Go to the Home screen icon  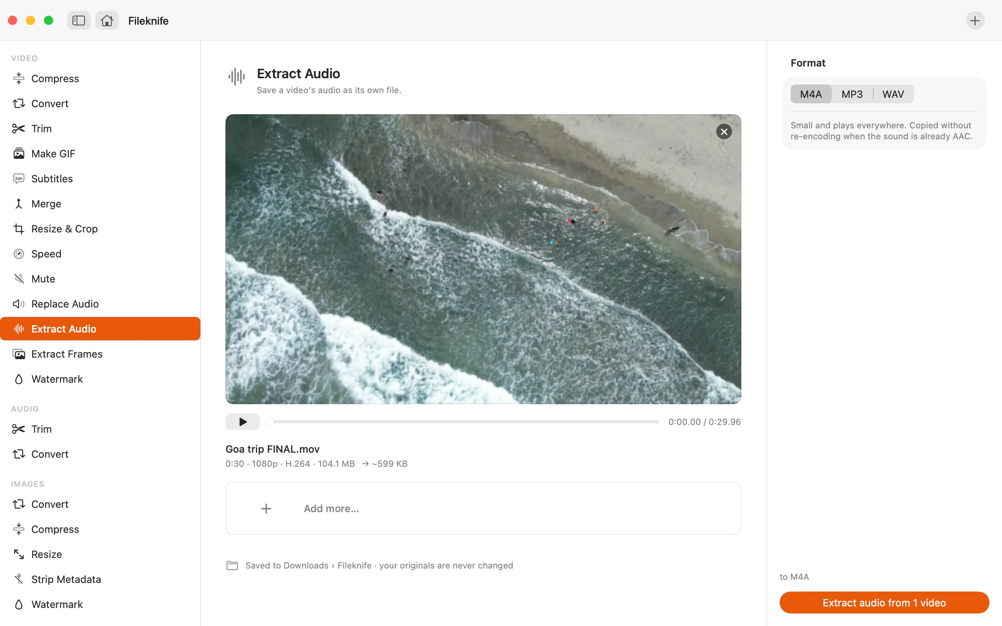tap(107, 21)
